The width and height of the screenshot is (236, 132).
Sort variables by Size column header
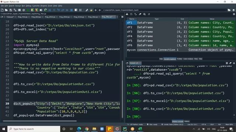[182, 19]
